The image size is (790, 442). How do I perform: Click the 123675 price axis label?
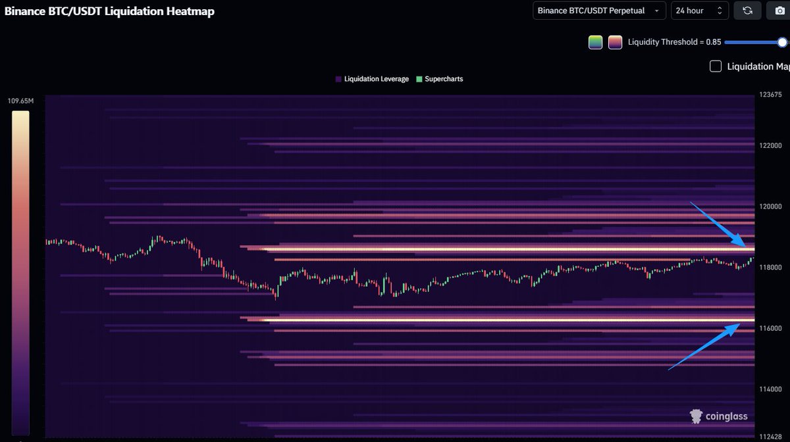pos(770,95)
